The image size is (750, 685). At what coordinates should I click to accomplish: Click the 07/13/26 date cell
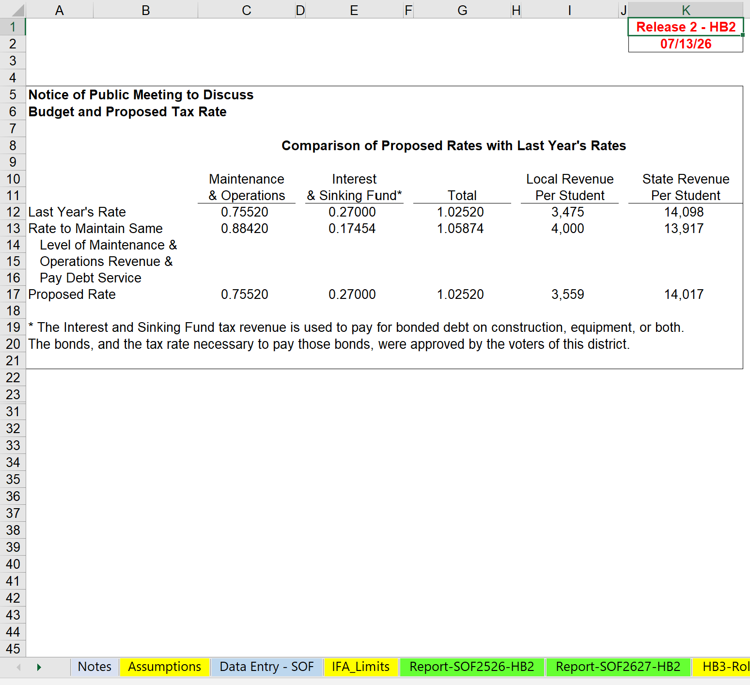coord(686,44)
